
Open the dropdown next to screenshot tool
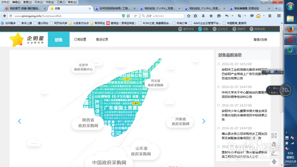(245, 16)
